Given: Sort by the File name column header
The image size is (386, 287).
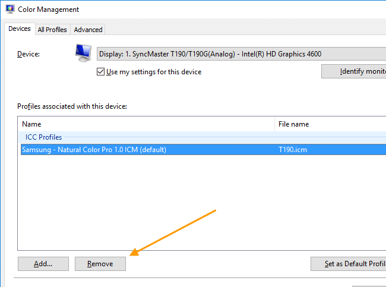Looking at the screenshot, I should point(330,124).
